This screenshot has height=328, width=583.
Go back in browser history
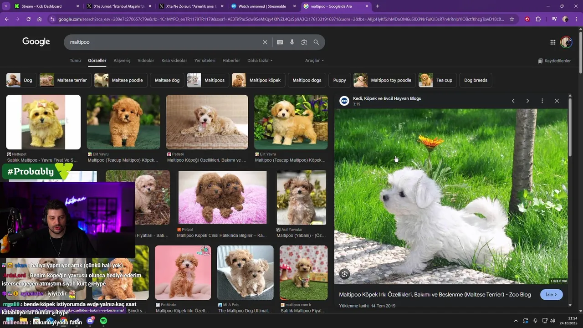pyautogui.click(x=6, y=19)
